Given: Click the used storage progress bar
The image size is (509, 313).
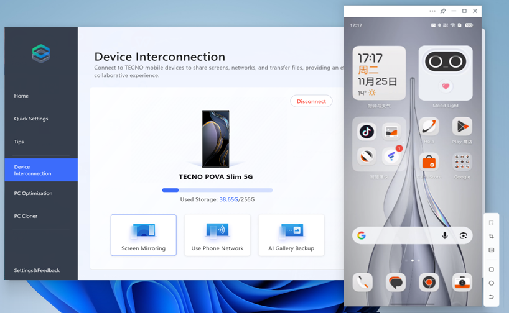Looking at the screenshot, I should 217,190.
